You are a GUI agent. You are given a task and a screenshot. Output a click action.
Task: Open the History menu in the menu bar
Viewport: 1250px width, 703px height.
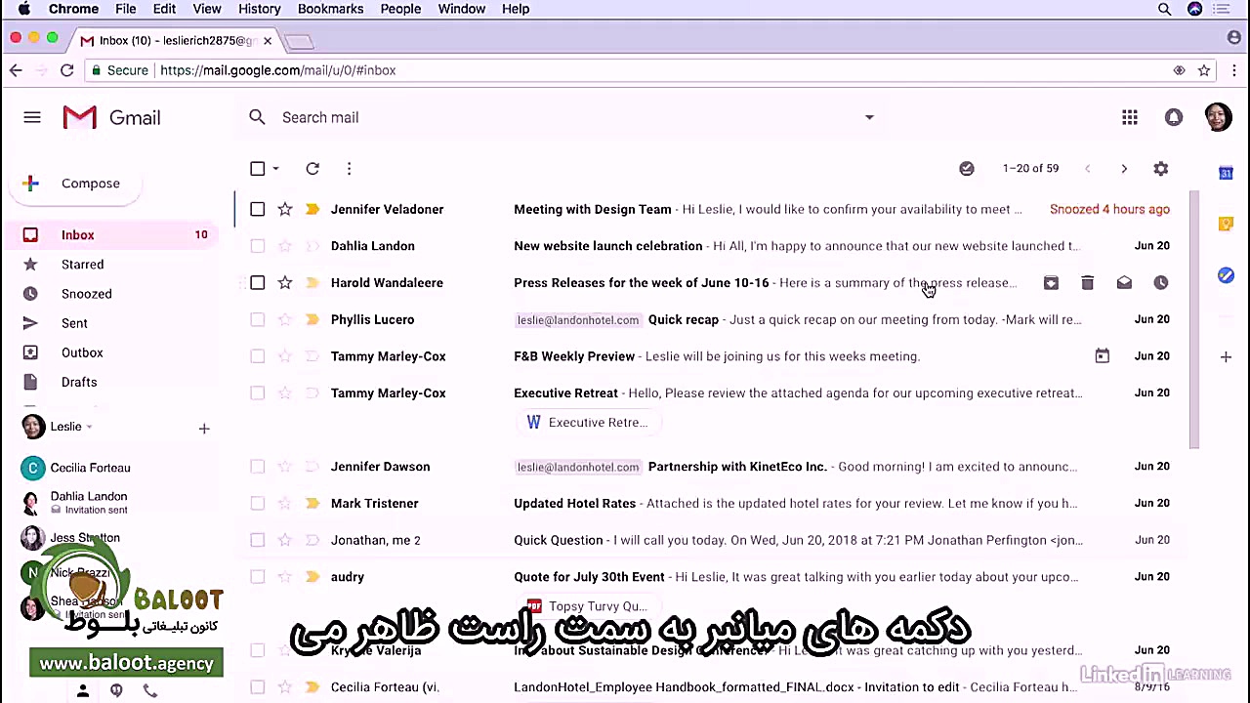click(259, 9)
